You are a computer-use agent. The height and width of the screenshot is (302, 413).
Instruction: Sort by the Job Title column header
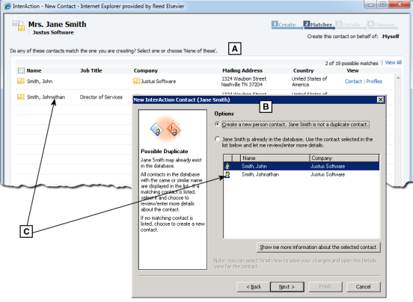click(91, 70)
